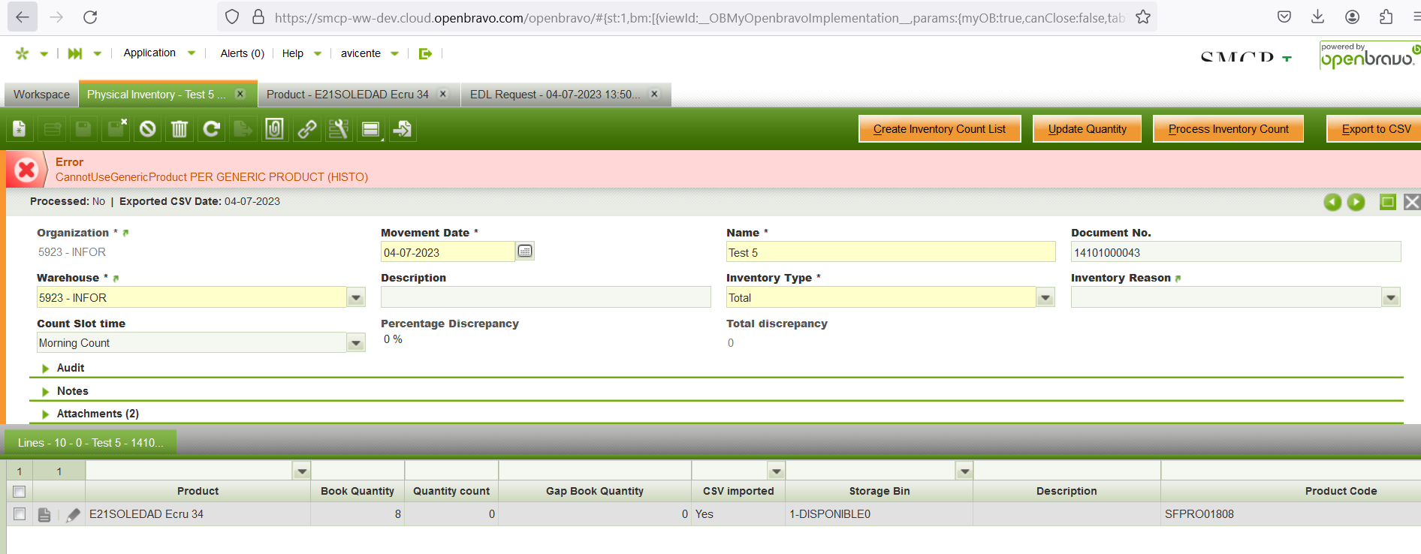This screenshot has height=554, width=1421.
Task: Close the EDL Request tab
Action: coord(654,94)
